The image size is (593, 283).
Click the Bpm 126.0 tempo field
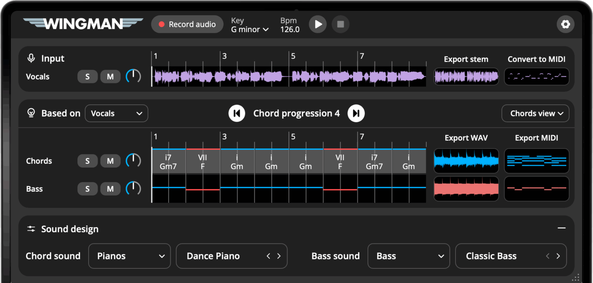[290, 29]
